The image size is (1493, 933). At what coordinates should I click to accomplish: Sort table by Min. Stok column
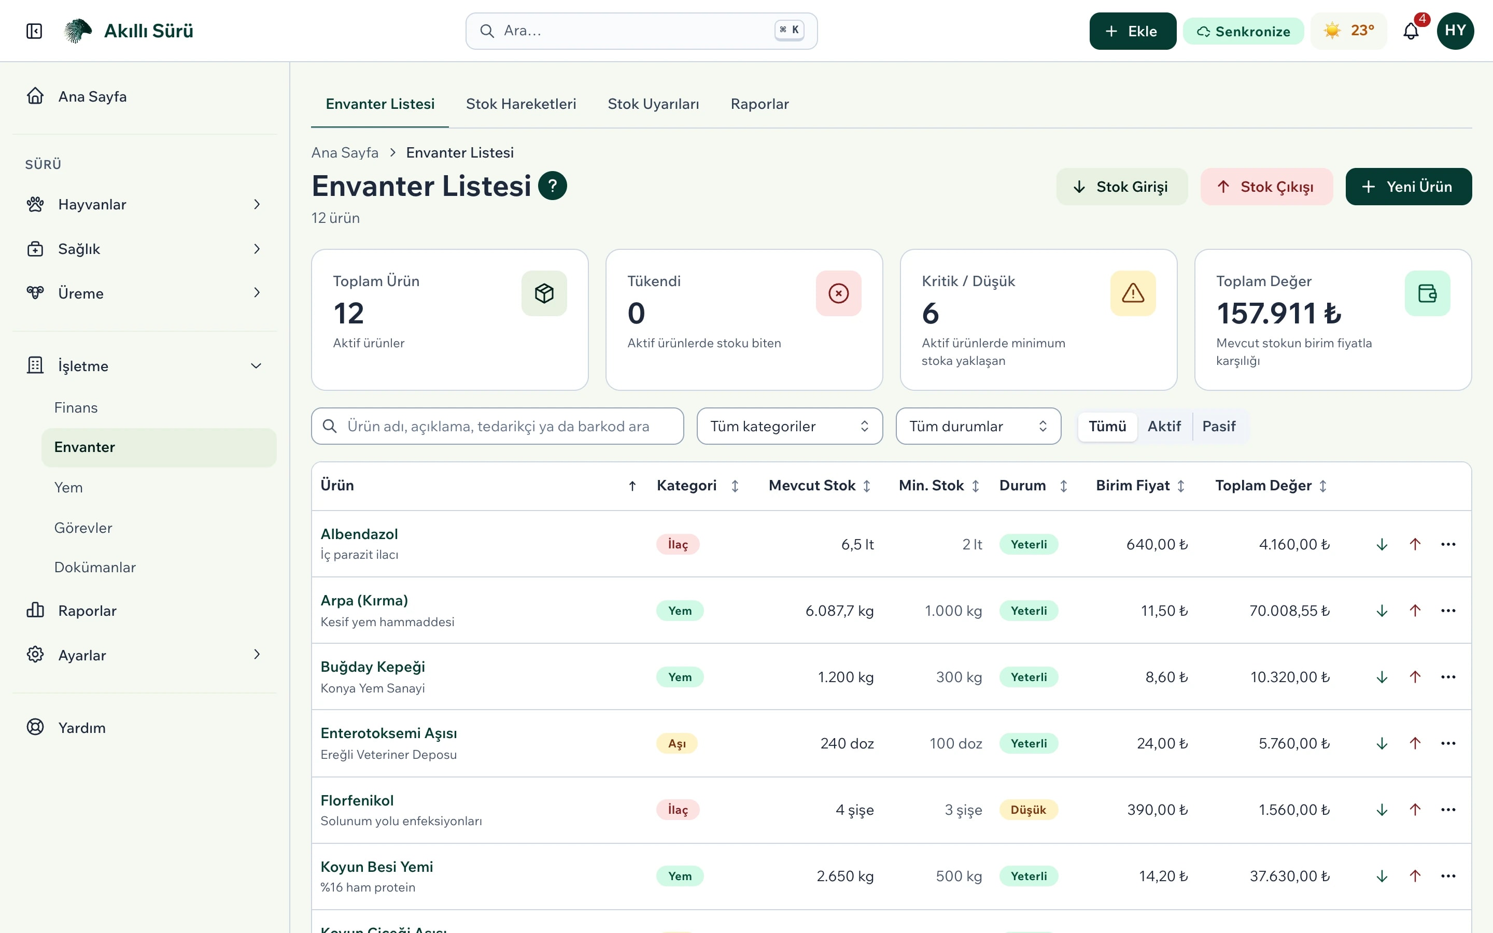coord(939,486)
